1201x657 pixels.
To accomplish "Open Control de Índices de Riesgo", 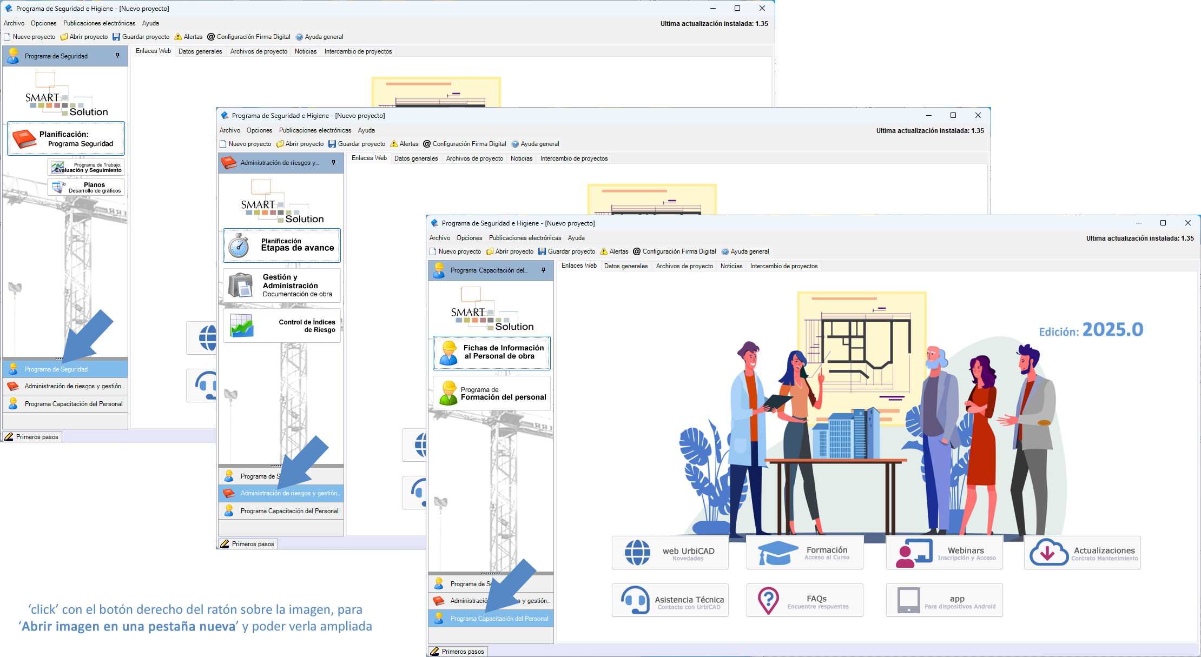I will click(282, 326).
